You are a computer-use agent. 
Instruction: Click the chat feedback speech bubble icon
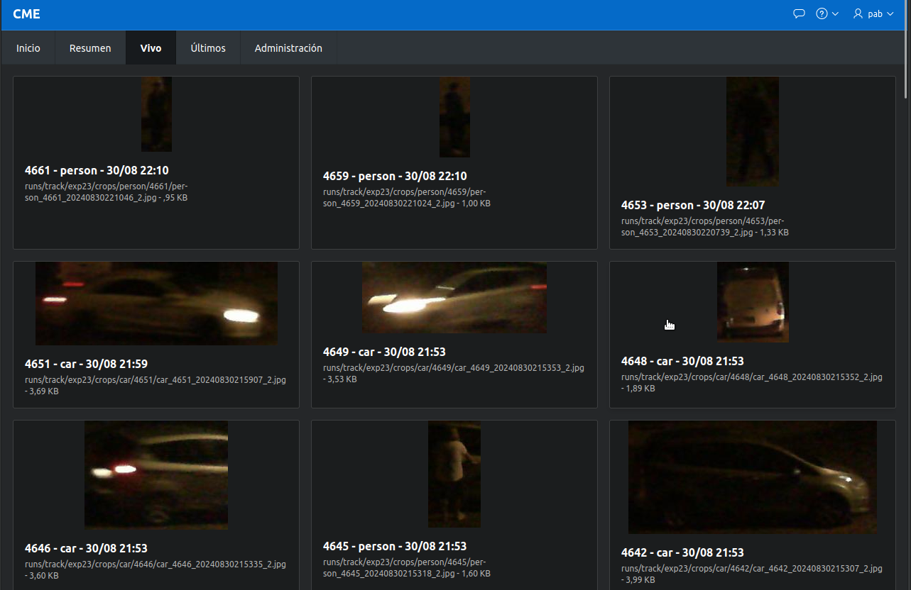pyautogui.click(x=799, y=13)
